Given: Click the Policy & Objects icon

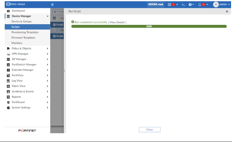Looking at the screenshot, I should (x=8, y=48).
